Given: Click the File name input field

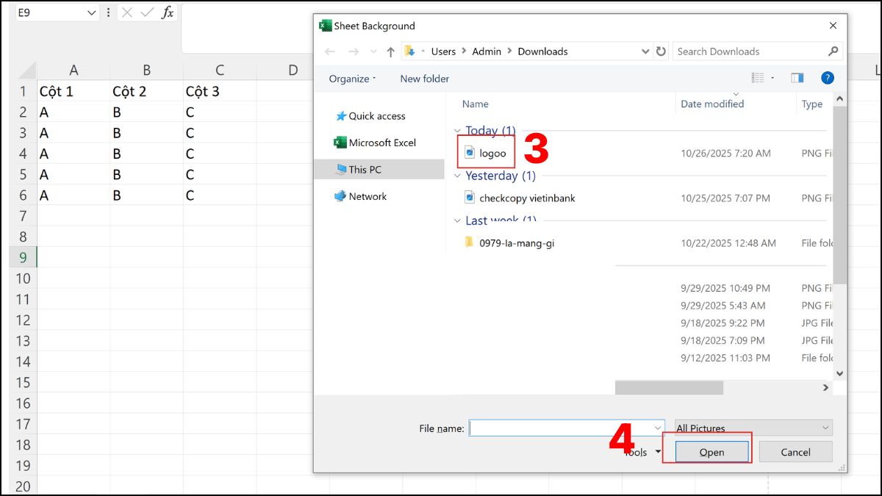Looking at the screenshot, I should tap(560, 428).
